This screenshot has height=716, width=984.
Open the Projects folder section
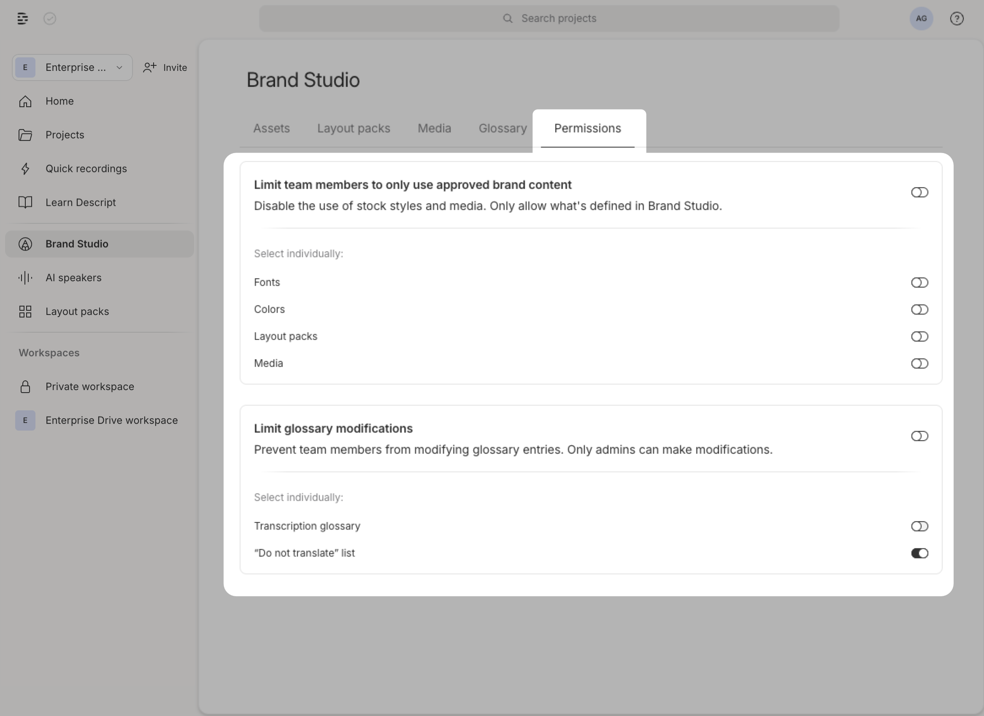coord(64,135)
